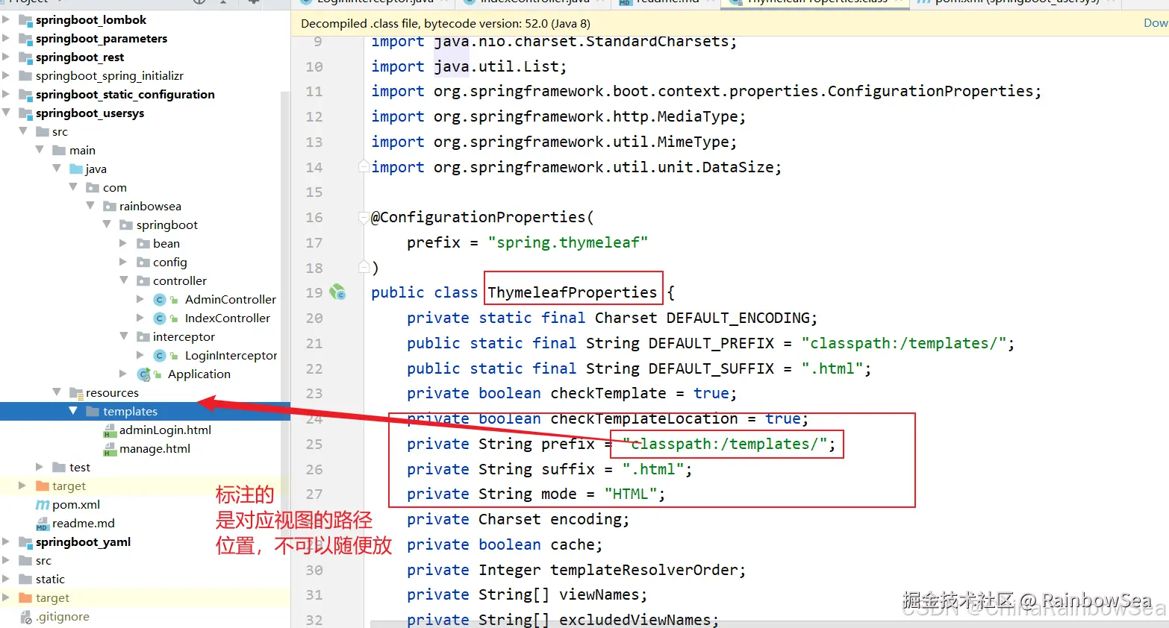Click the manage.html file icon

pos(110,449)
